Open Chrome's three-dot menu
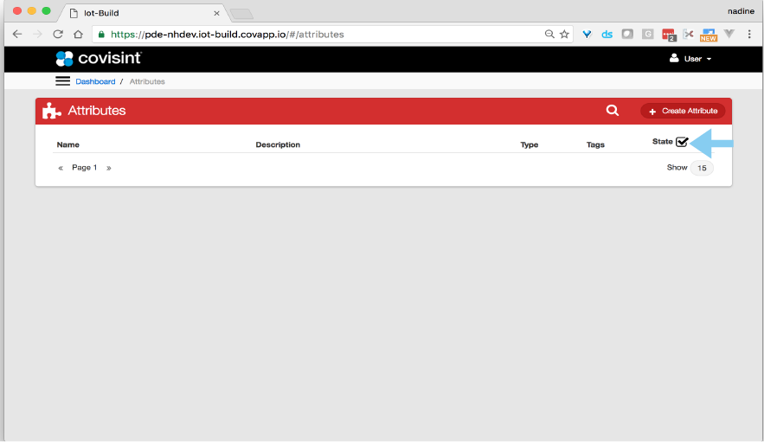764x442 pixels. coord(748,35)
